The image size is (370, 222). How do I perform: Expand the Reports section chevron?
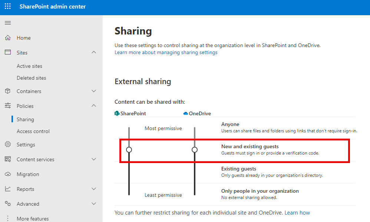click(94, 189)
